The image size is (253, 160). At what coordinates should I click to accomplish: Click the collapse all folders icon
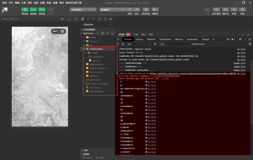tap(113, 33)
